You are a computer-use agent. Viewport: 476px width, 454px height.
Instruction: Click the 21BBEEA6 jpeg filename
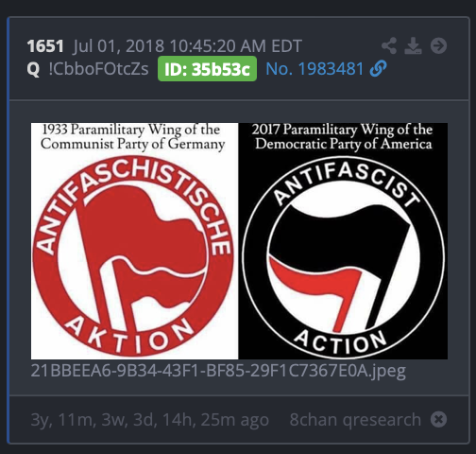tap(218, 371)
